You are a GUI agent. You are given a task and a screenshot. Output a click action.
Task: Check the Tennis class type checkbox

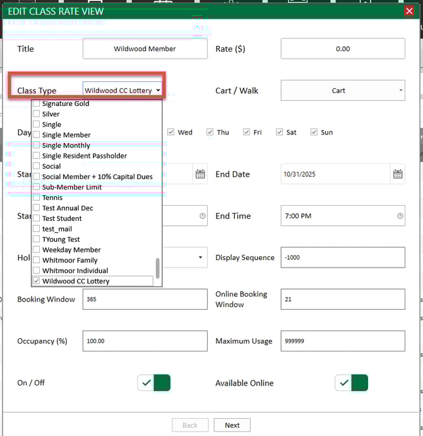coord(37,197)
